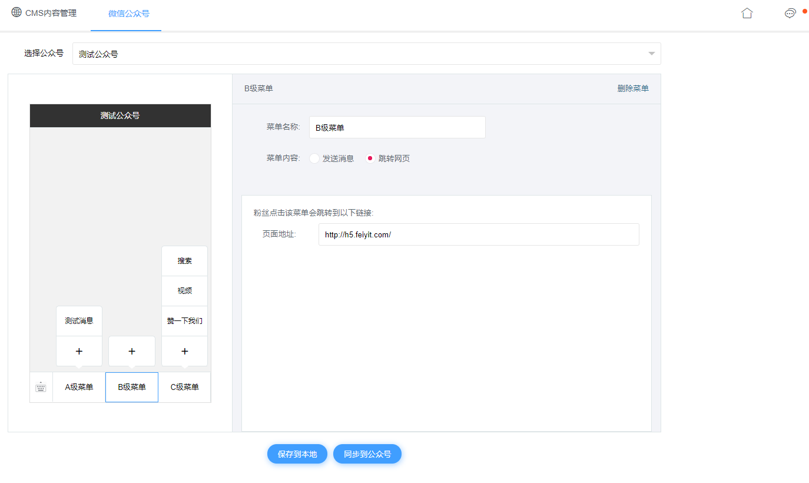Add a submenu under C级菜单
809x483 pixels.
point(185,351)
